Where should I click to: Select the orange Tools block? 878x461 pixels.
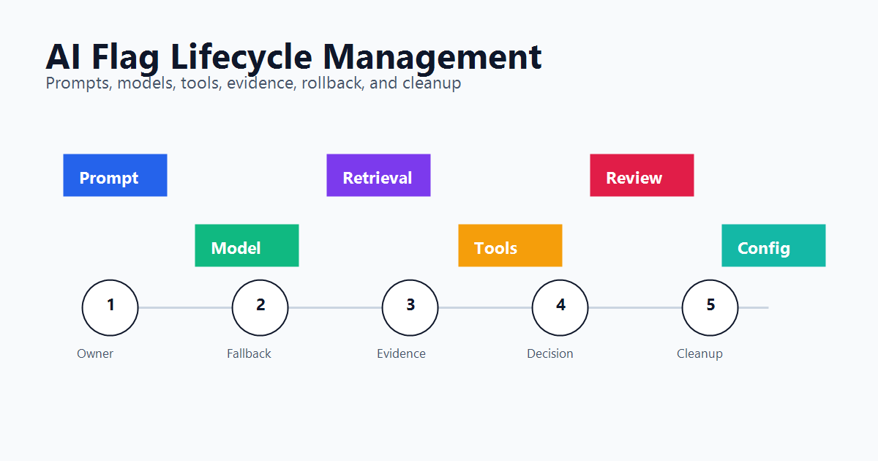(x=510, y=245)
